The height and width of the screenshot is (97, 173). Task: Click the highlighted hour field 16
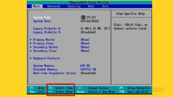[x=84, y=17]
